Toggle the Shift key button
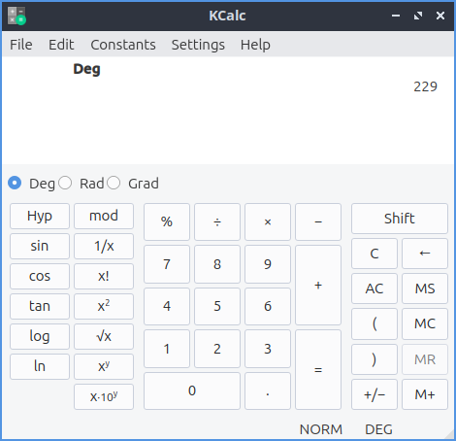Image resolution: width=456 pixels, height=441 pixels. coord(400,219)
